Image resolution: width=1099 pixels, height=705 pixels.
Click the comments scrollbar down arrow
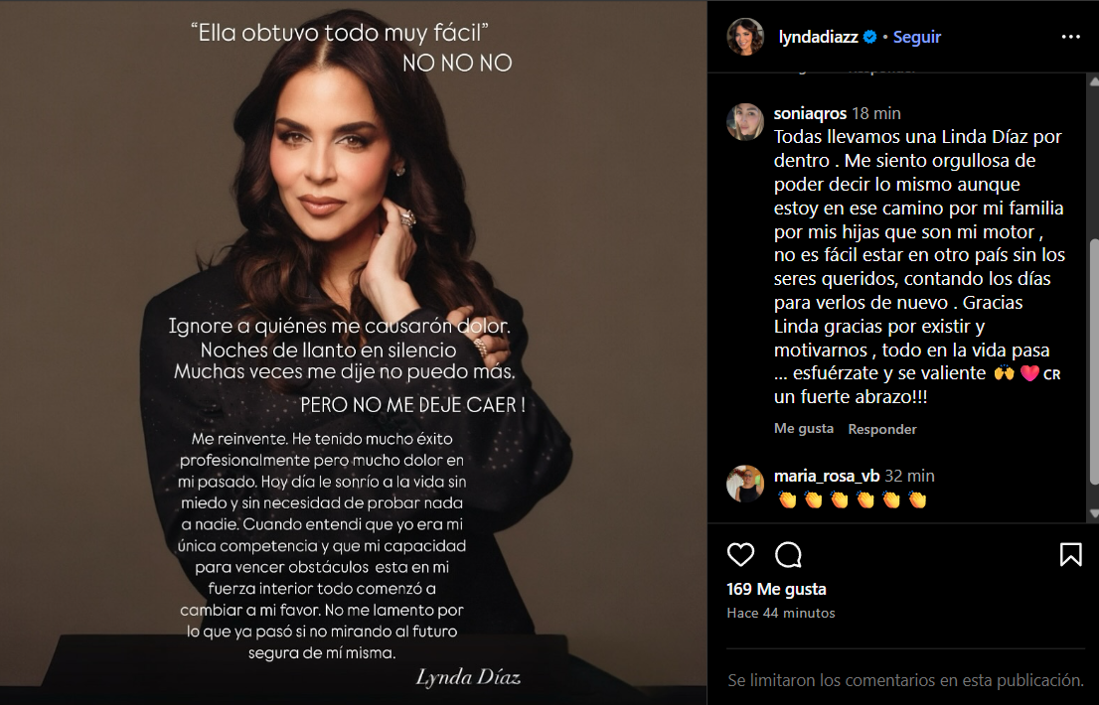click(x=1093, y=514)
